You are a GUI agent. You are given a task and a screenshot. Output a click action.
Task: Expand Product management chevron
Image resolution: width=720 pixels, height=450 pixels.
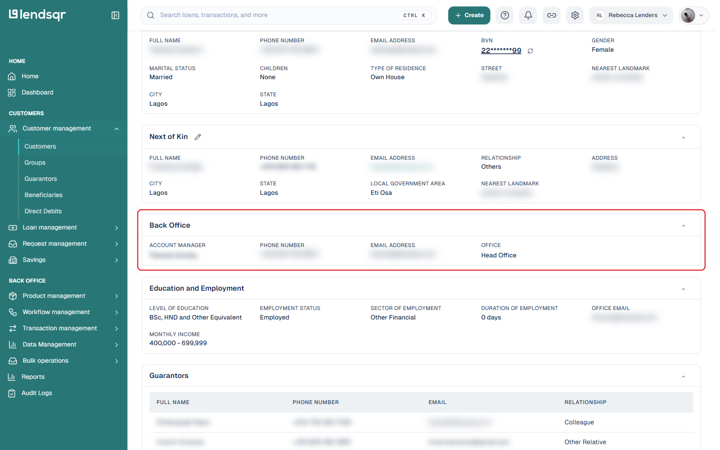117,296
